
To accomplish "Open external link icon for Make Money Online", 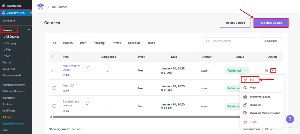I will coord(87,68).
